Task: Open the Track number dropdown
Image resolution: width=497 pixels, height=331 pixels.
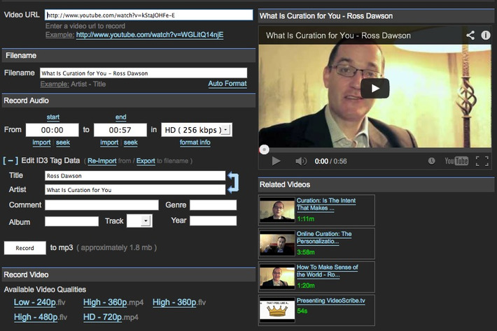Action: coord(139,221)
